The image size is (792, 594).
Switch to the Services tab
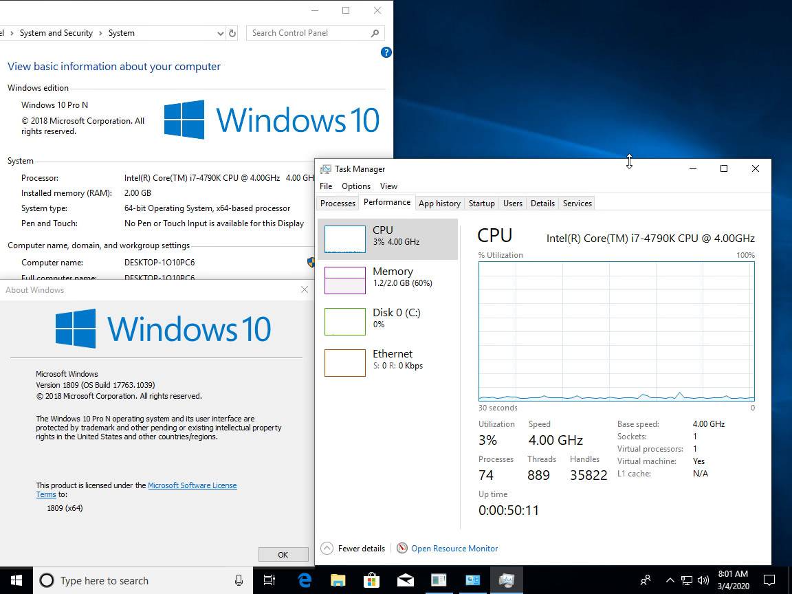pyautogui.click(x=577, y=203)
